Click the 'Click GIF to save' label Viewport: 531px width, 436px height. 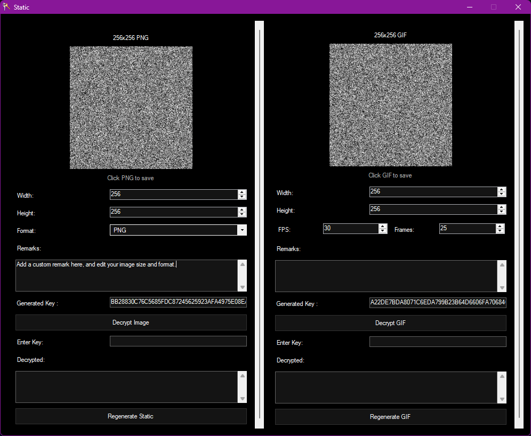390,175
